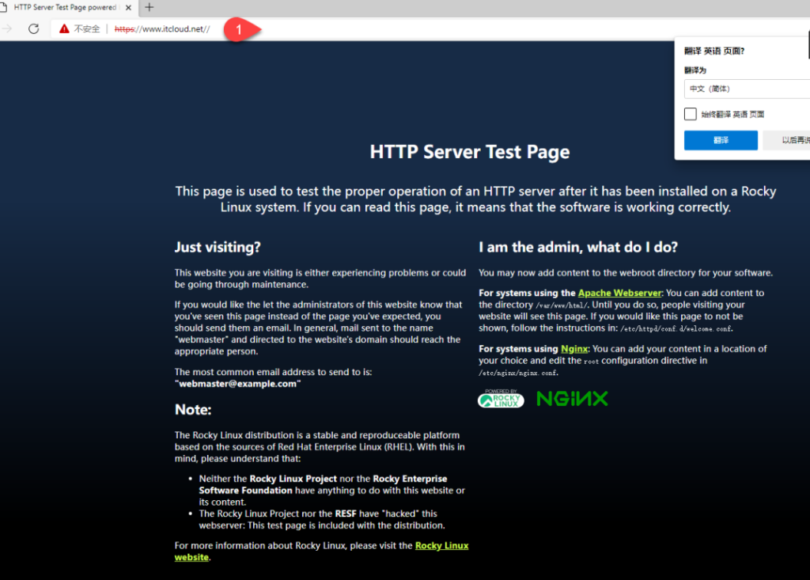Click the page icon on the browser tab
Screen dimensions: 810x580
(4, 7)
